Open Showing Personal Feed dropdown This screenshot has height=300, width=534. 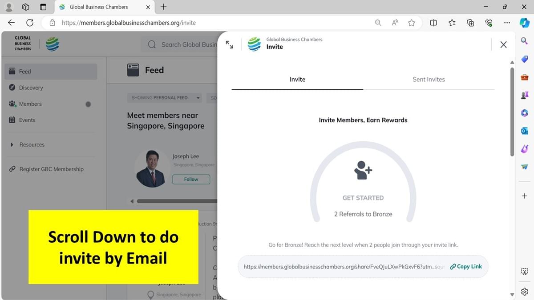[164, 98]
